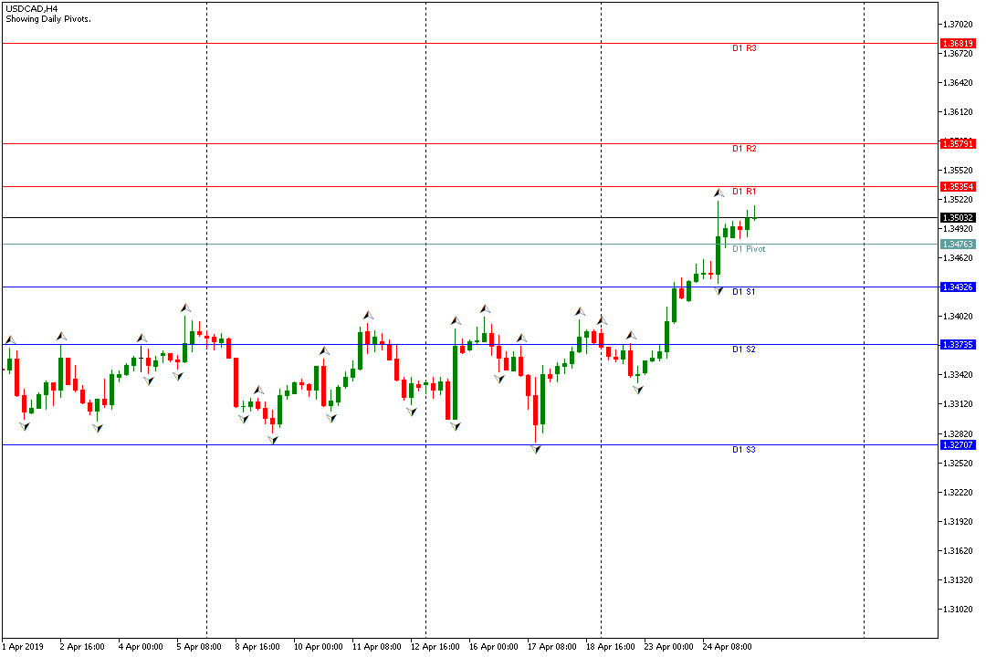986x657 pixels.
Task: Click the down fractal arrow left of D1 S1 label
Action: [719, 291]
